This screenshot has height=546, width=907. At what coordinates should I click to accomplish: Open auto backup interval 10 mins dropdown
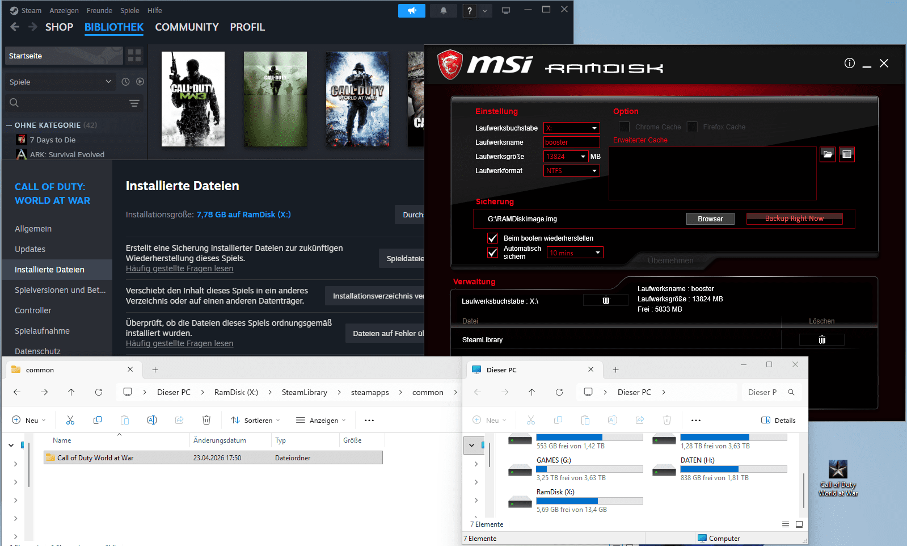(x=575, y=253)
